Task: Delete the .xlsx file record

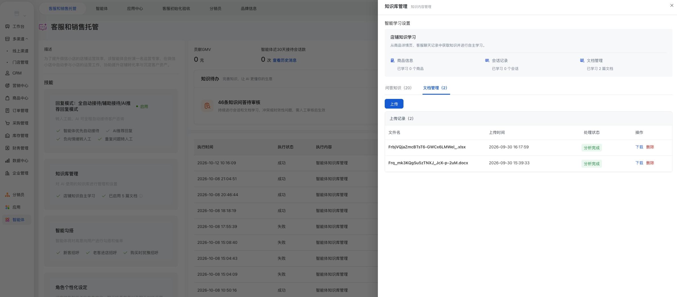Action: coord(650,147)
